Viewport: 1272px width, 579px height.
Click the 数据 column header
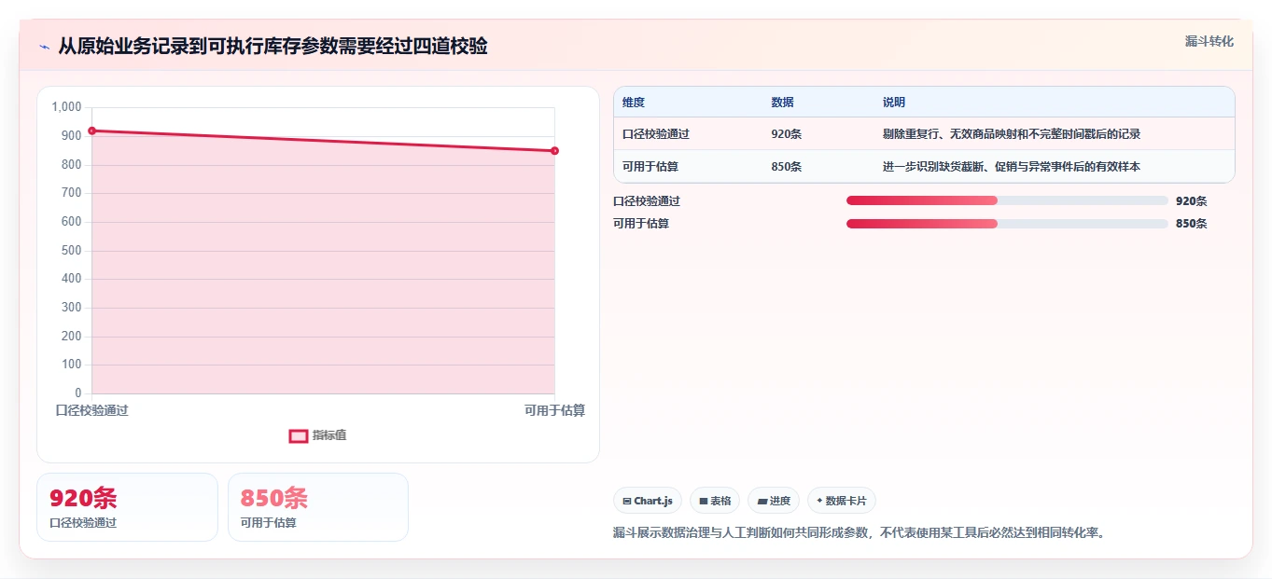[x=783, y=103]
